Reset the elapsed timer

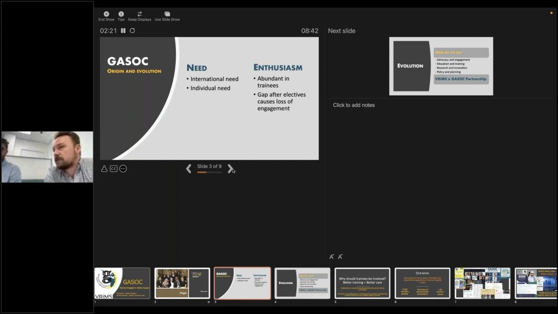tap(132, 31)
